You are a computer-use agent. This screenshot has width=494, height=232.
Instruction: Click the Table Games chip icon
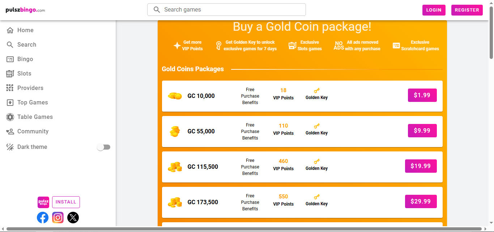[10, 117]
